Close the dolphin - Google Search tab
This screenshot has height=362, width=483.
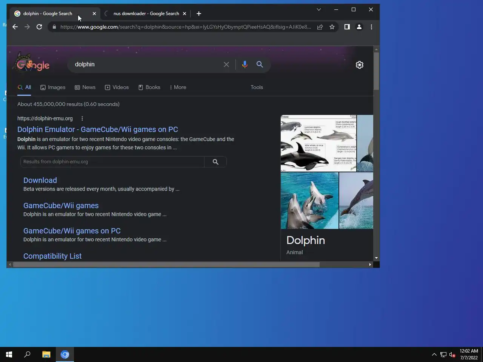94,14
